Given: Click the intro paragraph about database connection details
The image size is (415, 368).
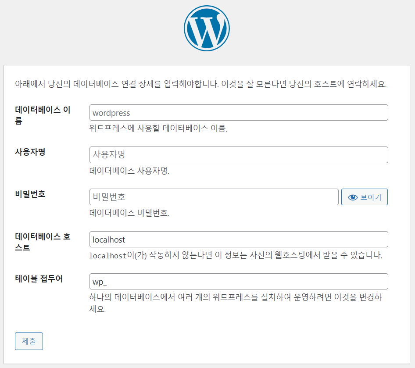Looking at the screenshot, I should (x=201, y=84).
